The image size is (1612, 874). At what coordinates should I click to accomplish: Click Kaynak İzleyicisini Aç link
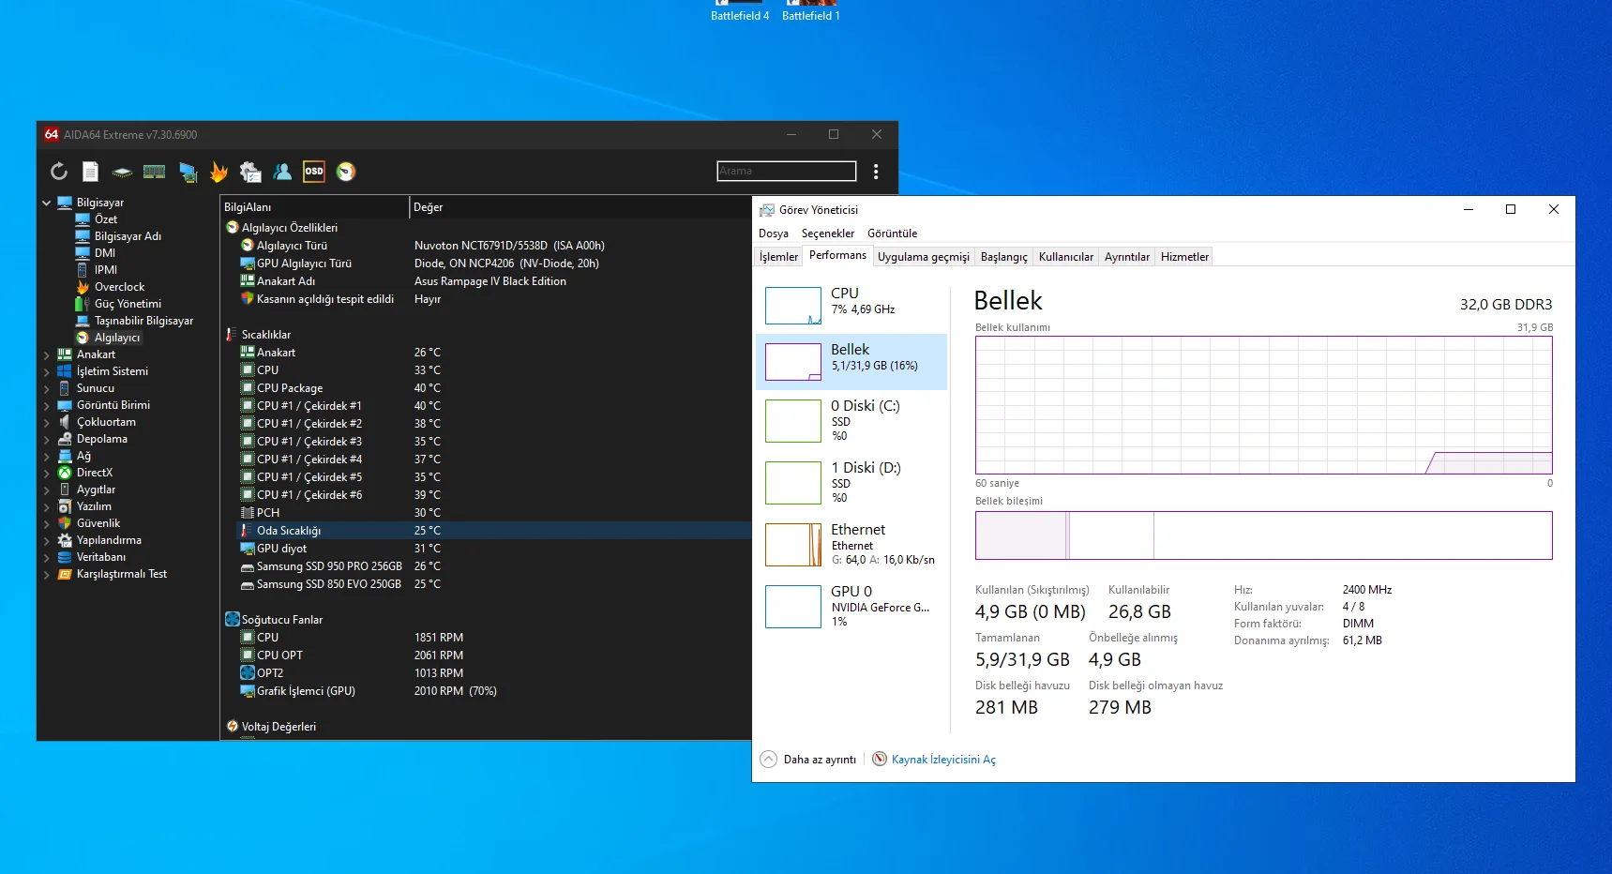pyautogui.click(x=943, y=760)
